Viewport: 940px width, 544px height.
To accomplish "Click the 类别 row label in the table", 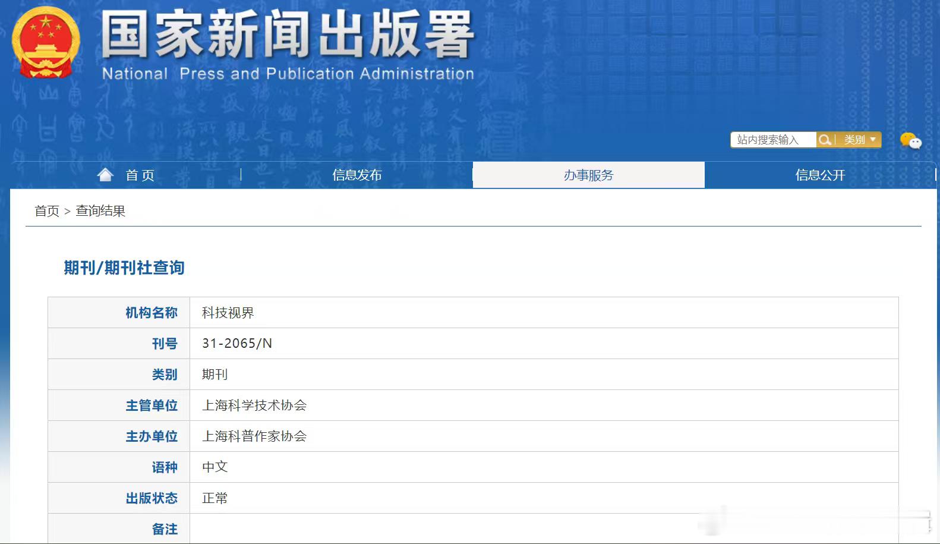I will pyautogui.click(x=165, y=375).
